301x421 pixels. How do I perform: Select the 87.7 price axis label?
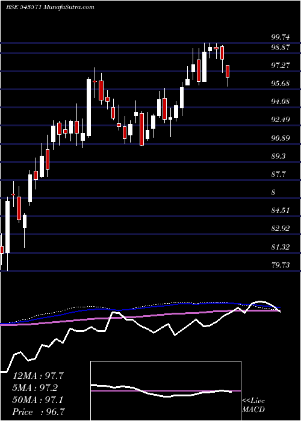(x=278, y=174)
